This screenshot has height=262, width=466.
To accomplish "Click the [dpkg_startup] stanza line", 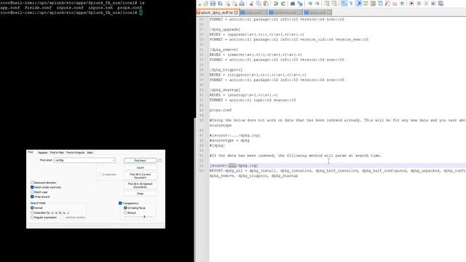I will click(225, 90).
